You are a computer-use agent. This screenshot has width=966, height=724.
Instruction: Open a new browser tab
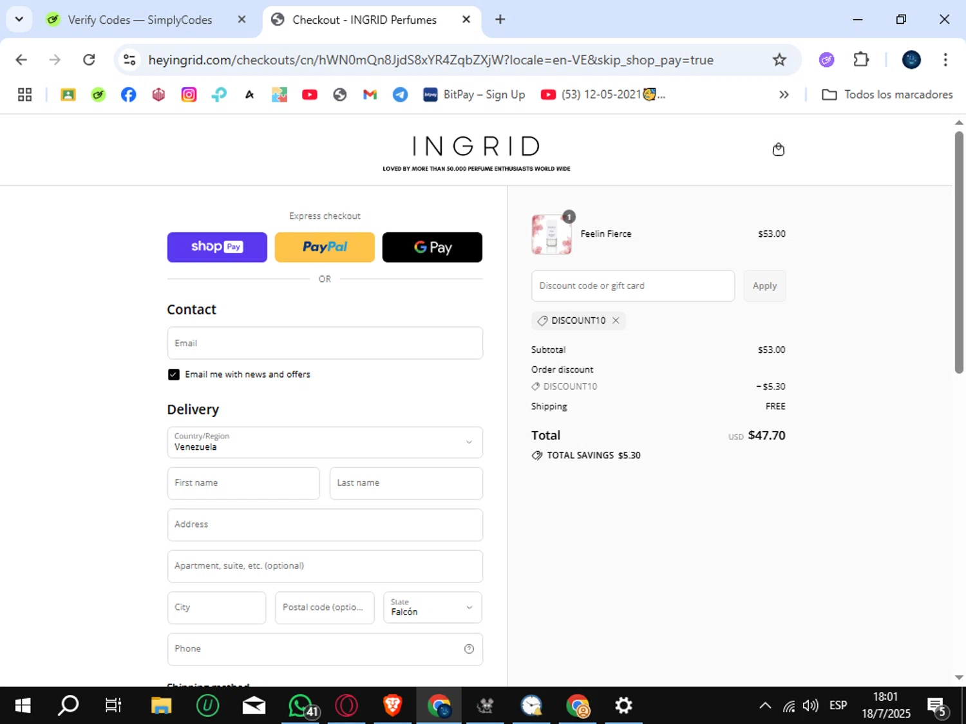(x=500, y=19)
